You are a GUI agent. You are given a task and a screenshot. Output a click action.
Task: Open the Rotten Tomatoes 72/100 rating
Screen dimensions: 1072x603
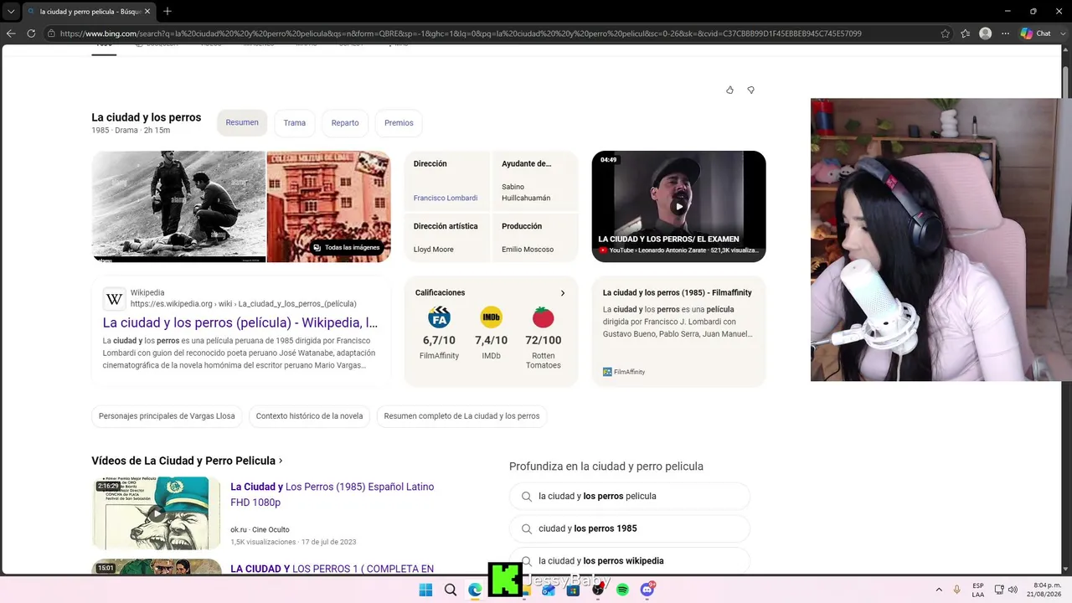544,338
